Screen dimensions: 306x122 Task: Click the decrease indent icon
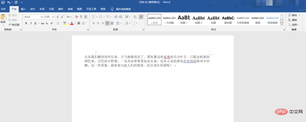point(116,17)
